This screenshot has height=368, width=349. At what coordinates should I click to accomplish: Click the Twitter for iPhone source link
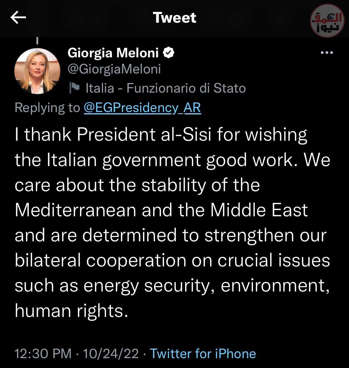(x=203, y=354)
